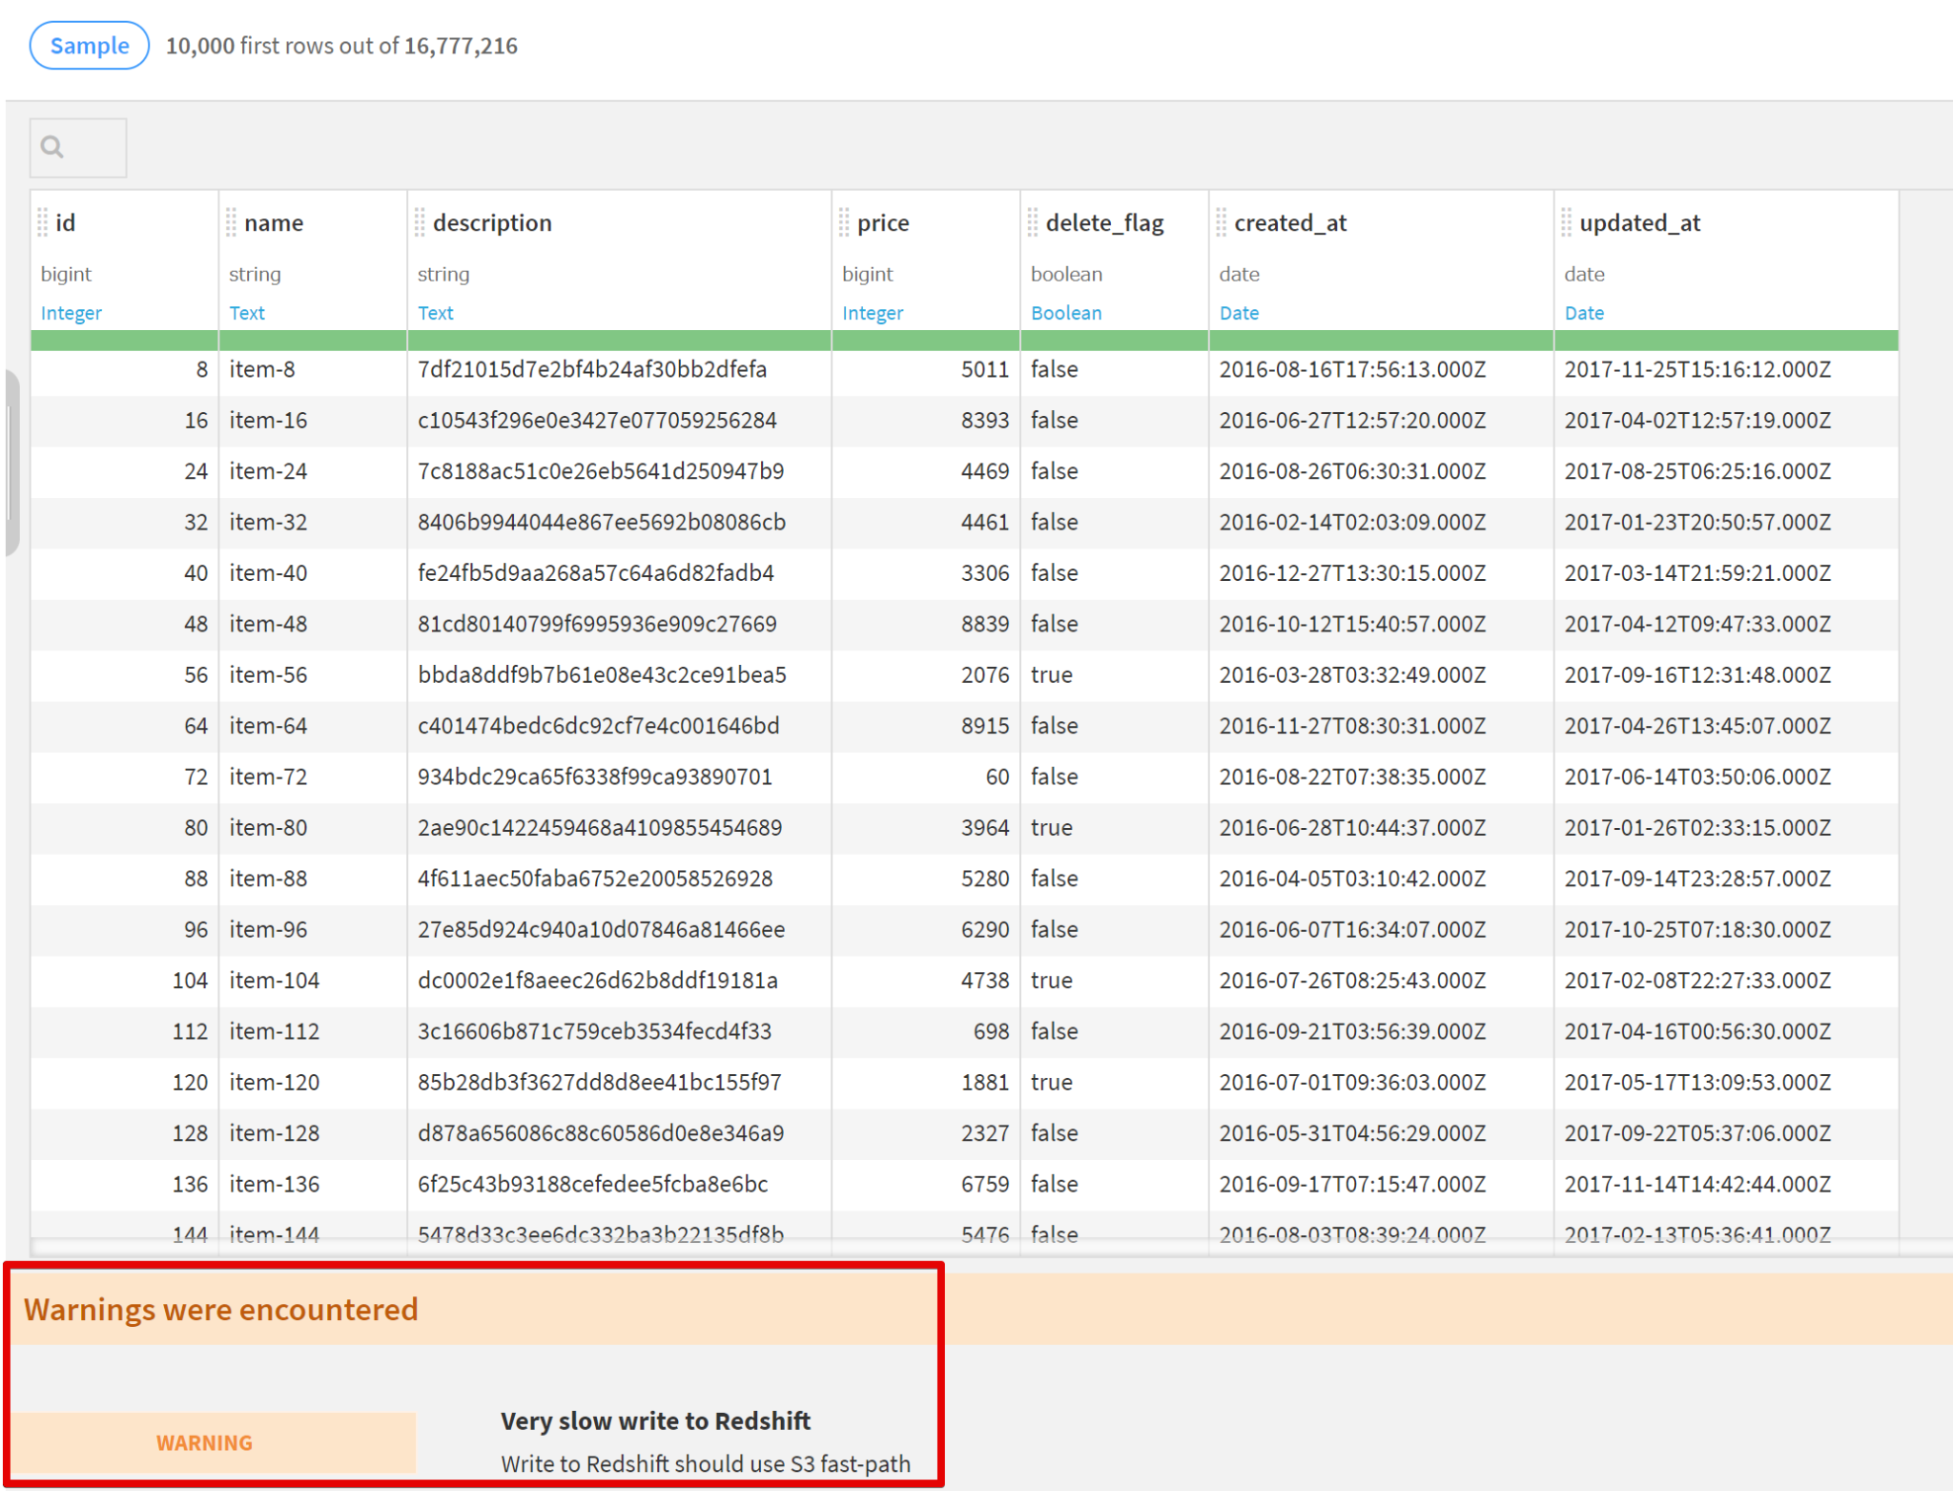Open the Text meaning for description column
Screen dimensions: 1953x1491
click(436, 313)
